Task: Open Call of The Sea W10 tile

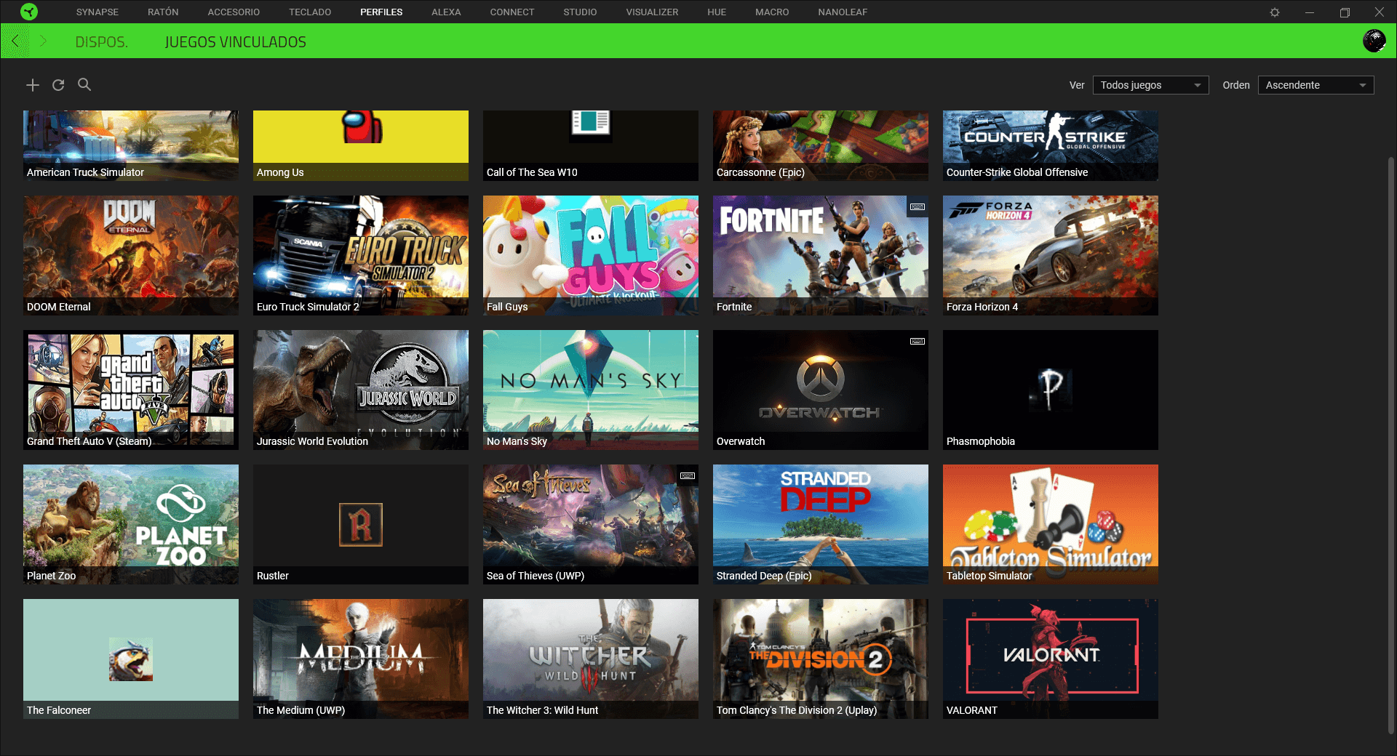Action: [591, 145]
